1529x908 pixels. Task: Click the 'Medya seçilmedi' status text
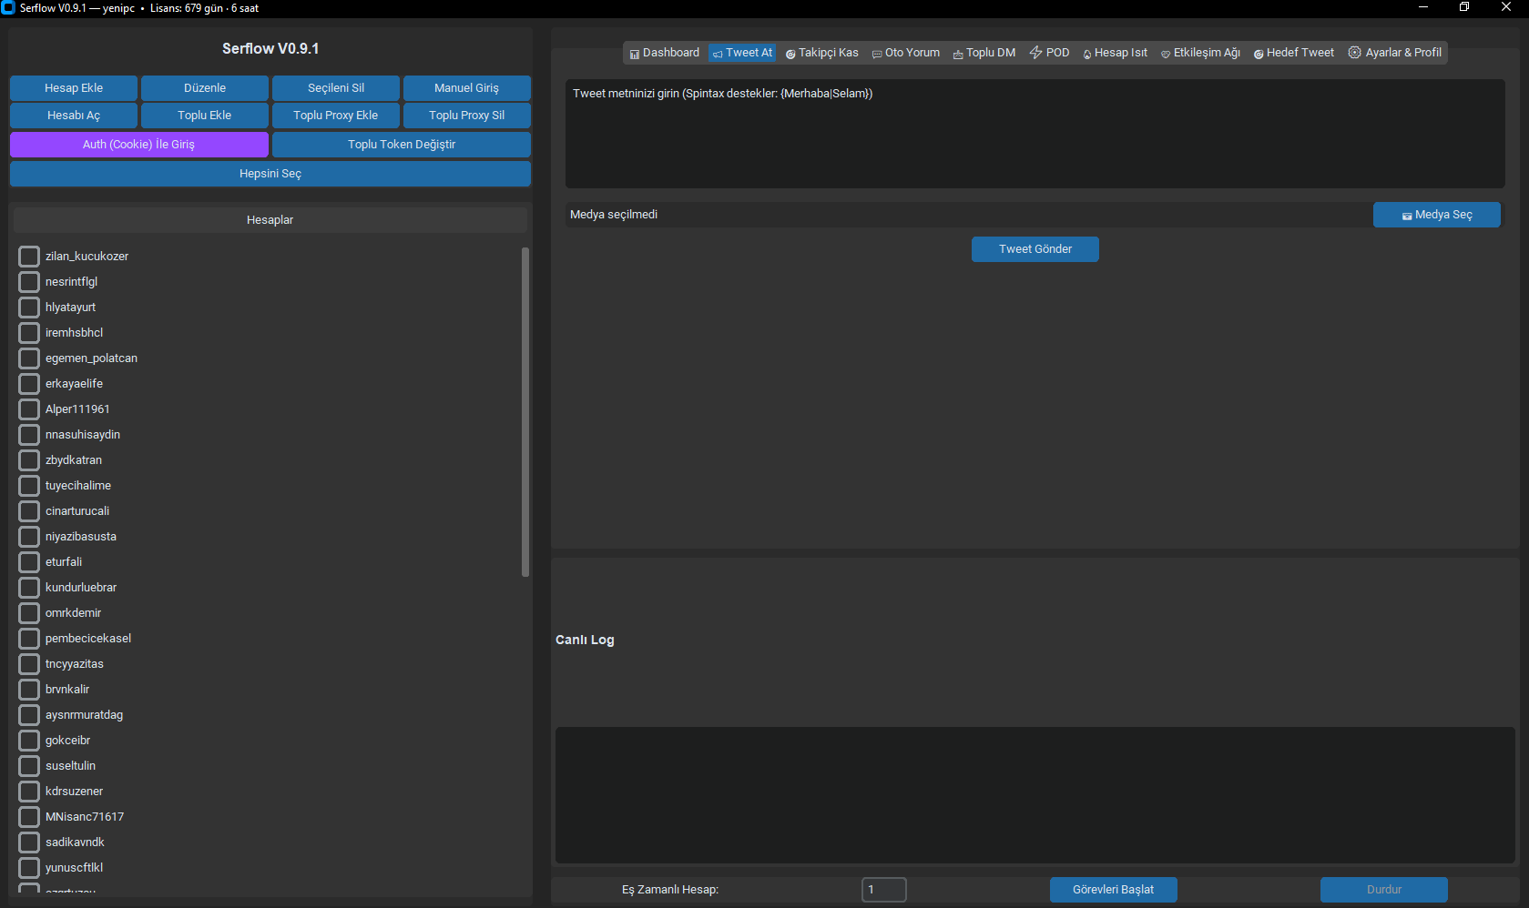pos(614,215)
